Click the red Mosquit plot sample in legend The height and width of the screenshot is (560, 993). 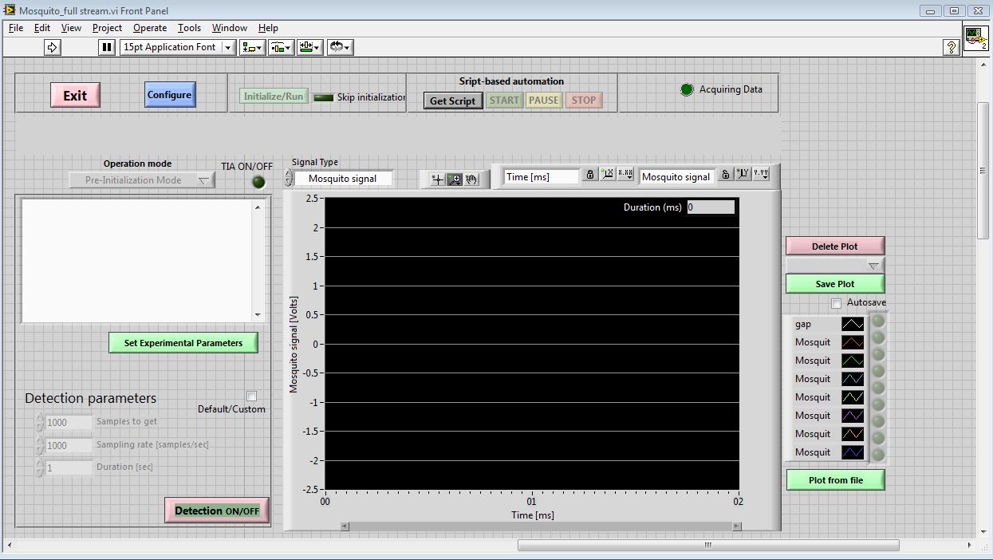[853, 342]
